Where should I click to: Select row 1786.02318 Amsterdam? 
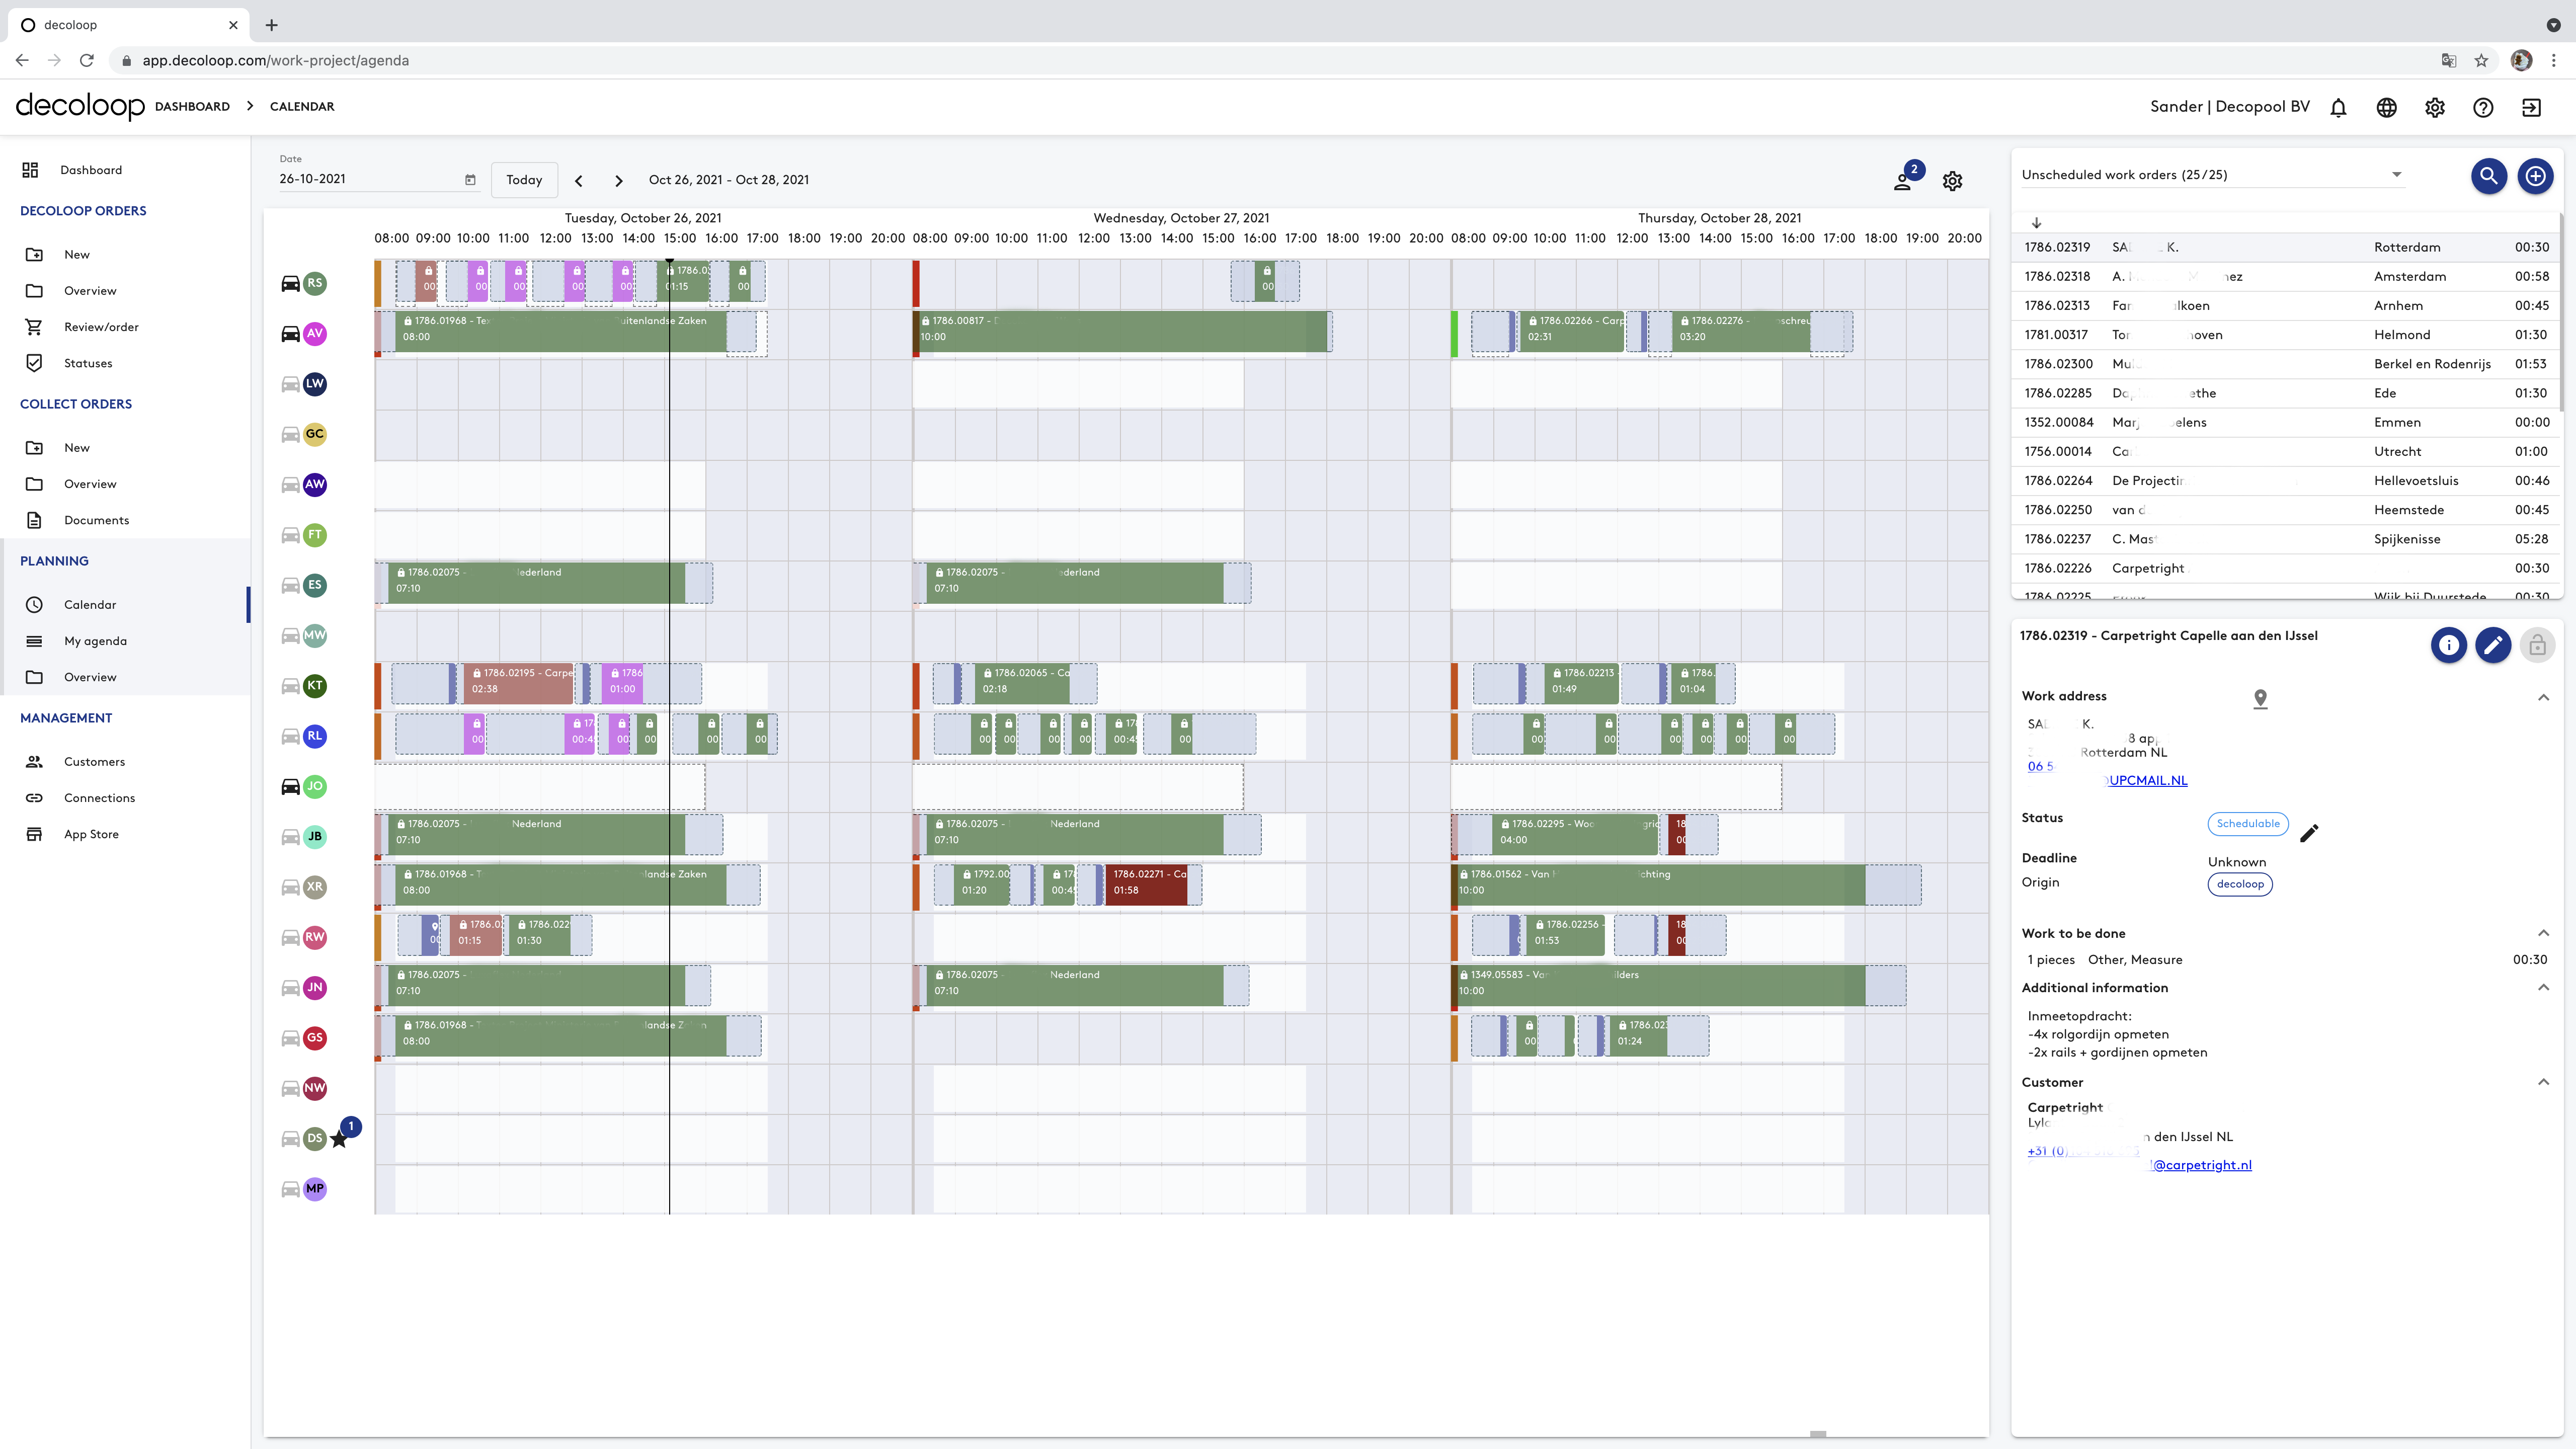point(2286,277)
